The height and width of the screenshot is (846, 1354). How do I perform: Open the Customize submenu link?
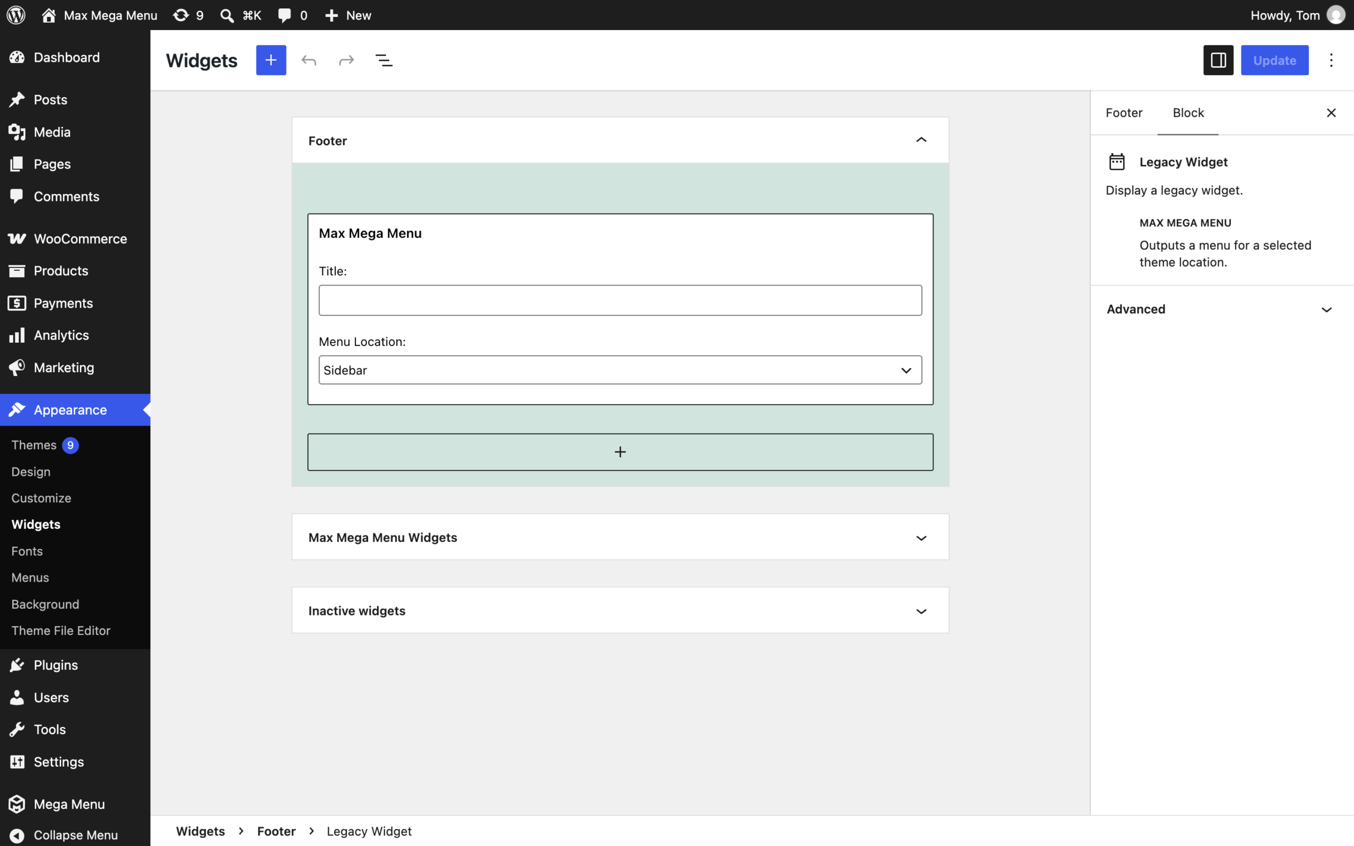(41, 498)
